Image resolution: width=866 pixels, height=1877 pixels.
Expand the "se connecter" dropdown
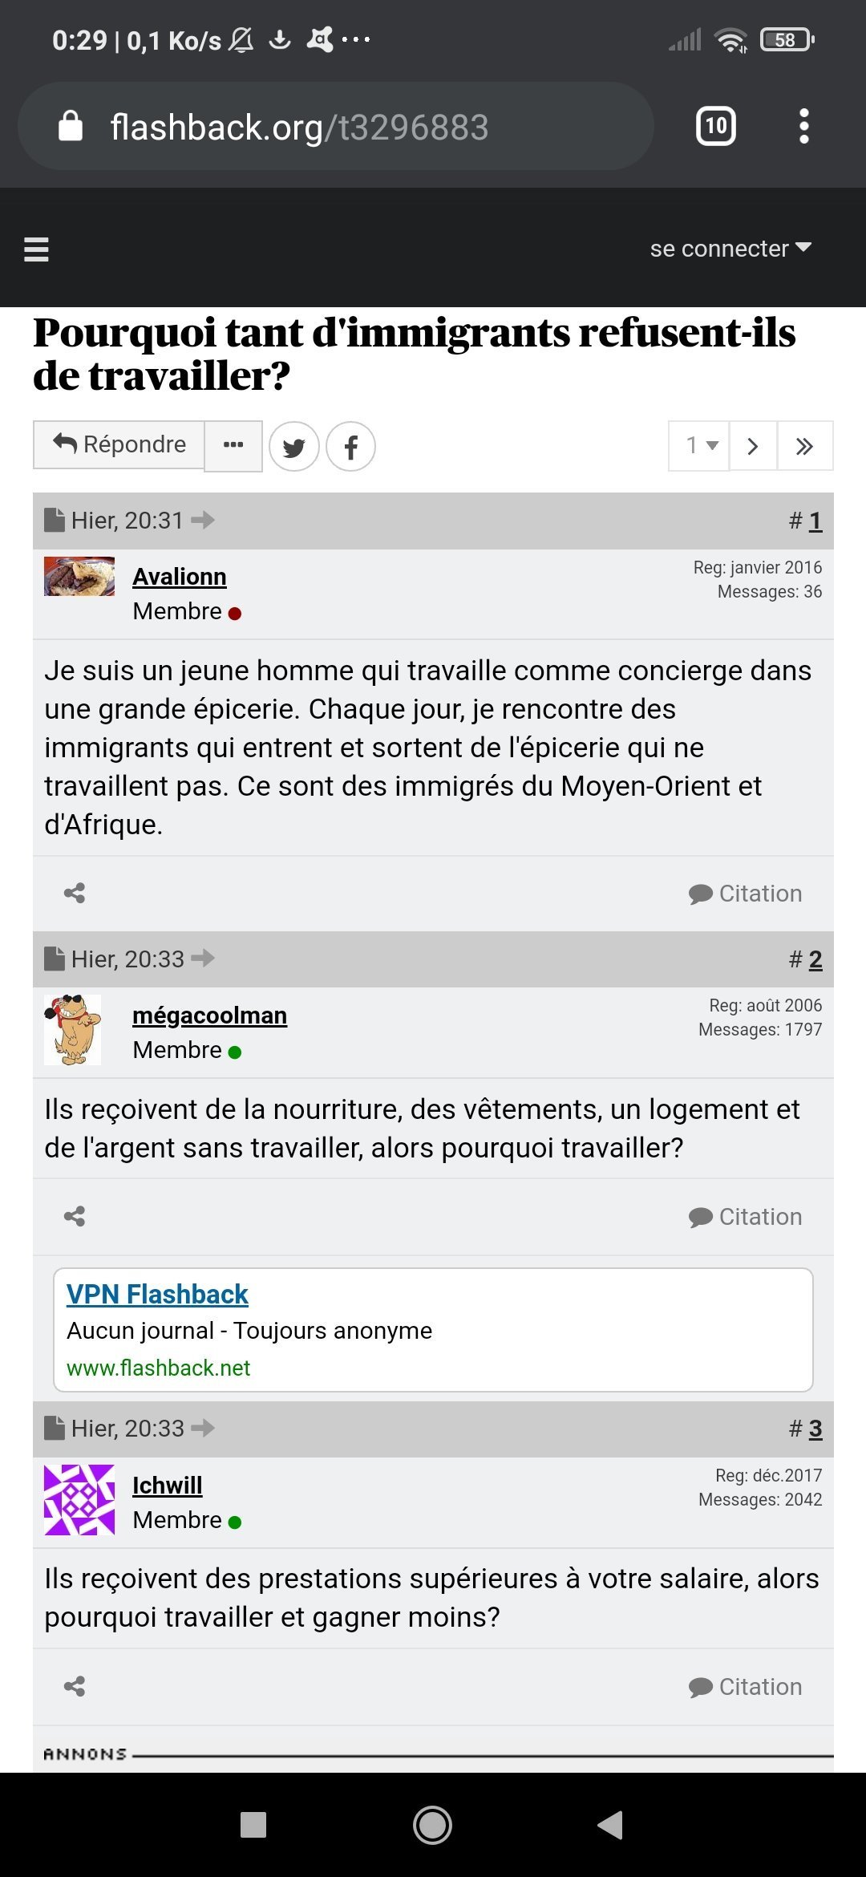tap(730, 249)
